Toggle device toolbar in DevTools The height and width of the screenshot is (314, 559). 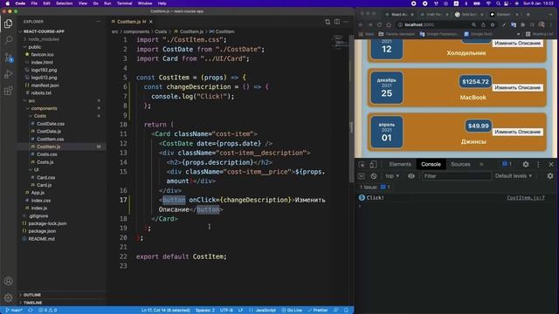(373, 165)
